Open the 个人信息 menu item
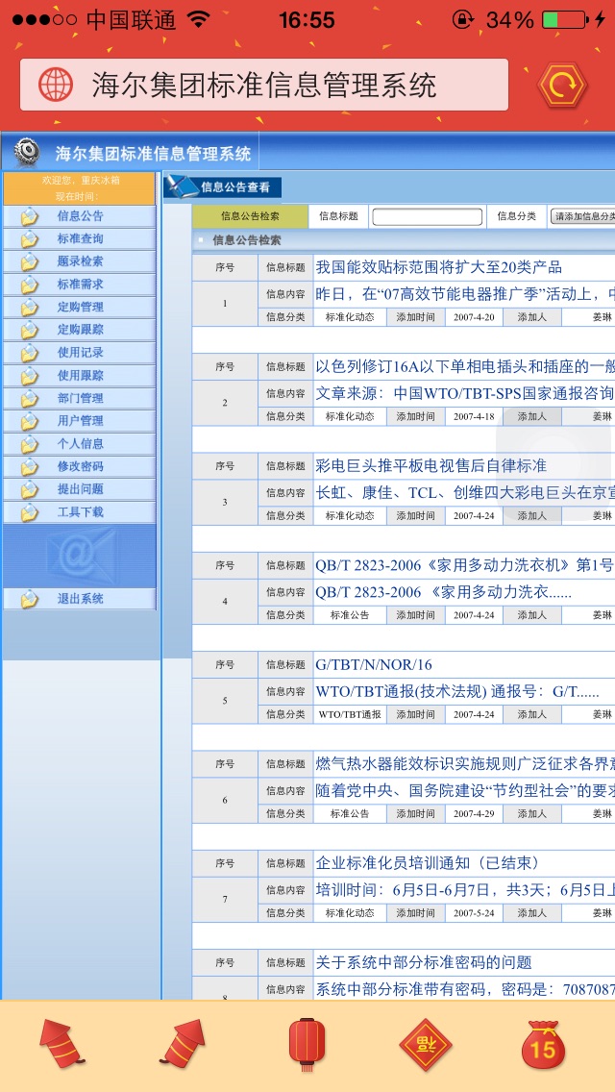615x1092 pixels. (x=80, y=444)
